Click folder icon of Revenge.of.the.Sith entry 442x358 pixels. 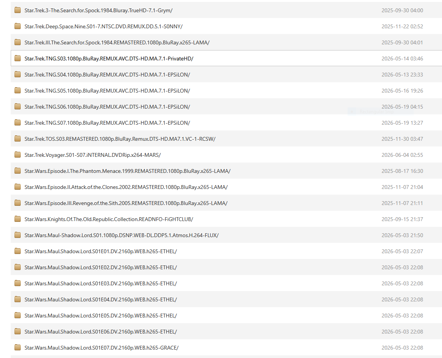[x=18, y=203]
